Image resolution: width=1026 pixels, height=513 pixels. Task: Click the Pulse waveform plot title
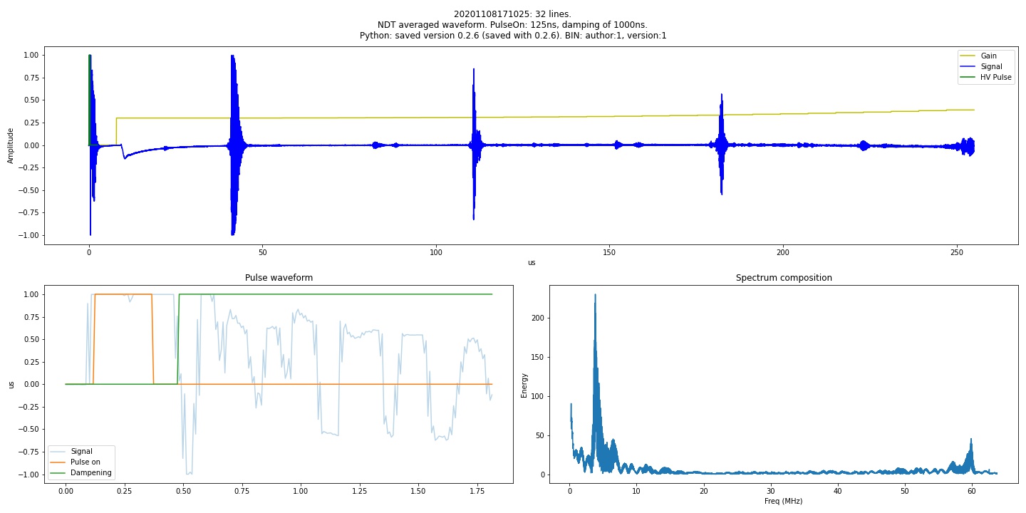pos(279,278)
